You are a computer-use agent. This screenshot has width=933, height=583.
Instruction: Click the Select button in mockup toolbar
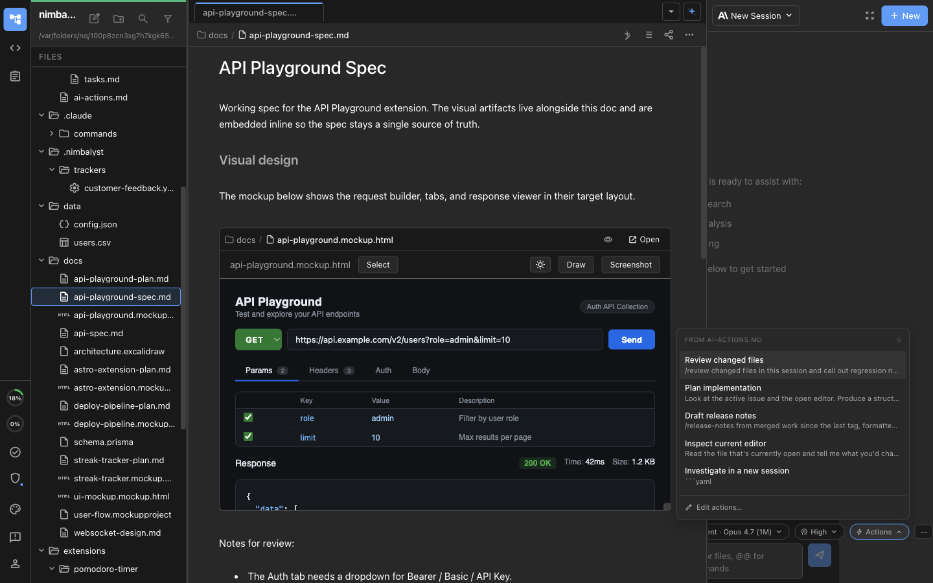point(378,264)
